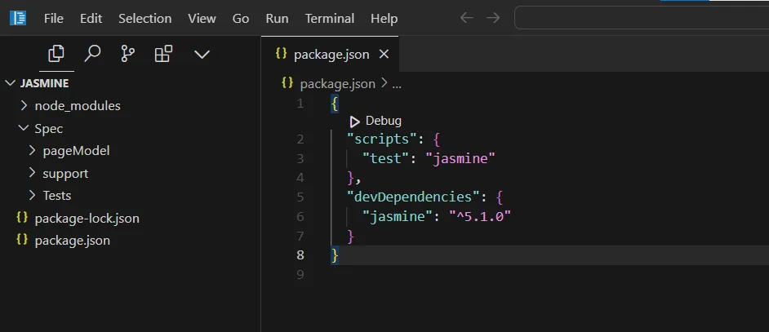Expand the Tests folder
The width and height of the screenshot is (769, 332).
(33, 195)
